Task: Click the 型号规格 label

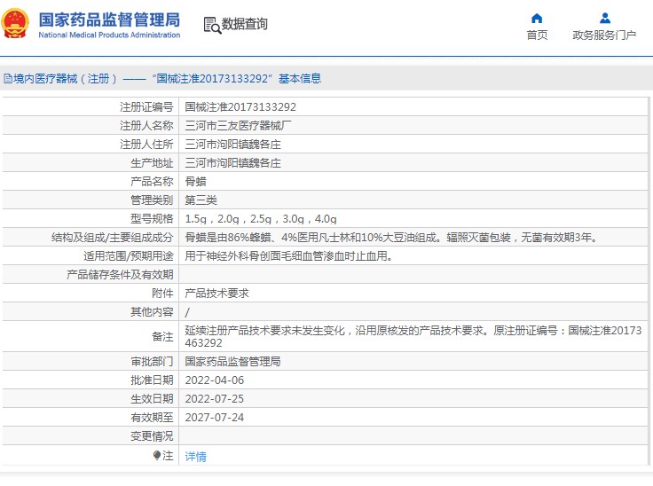Action: coord(152,219)
